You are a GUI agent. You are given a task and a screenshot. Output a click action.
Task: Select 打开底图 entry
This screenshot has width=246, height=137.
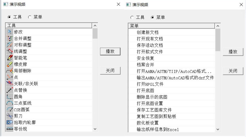172,90
